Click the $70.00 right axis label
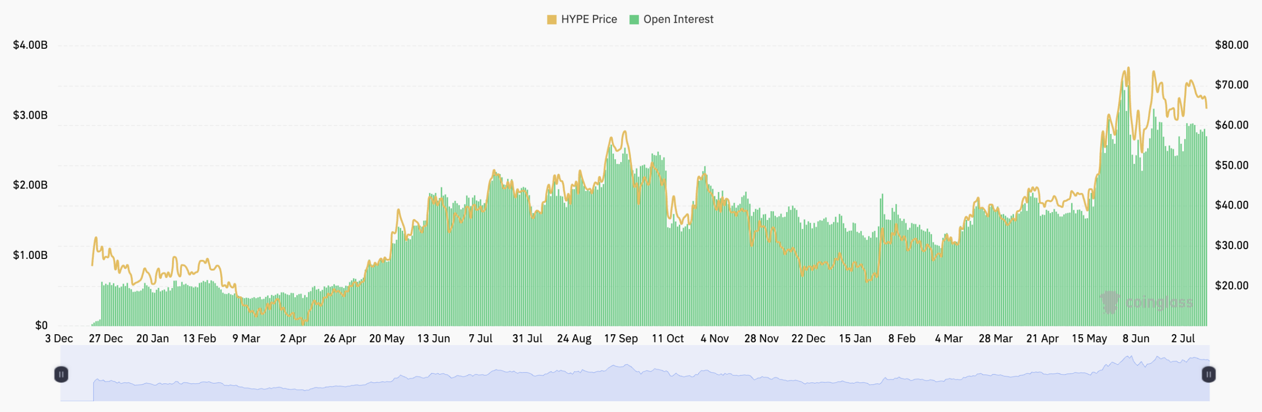Screen dimensions: 1262x412 coord(1231,85)
